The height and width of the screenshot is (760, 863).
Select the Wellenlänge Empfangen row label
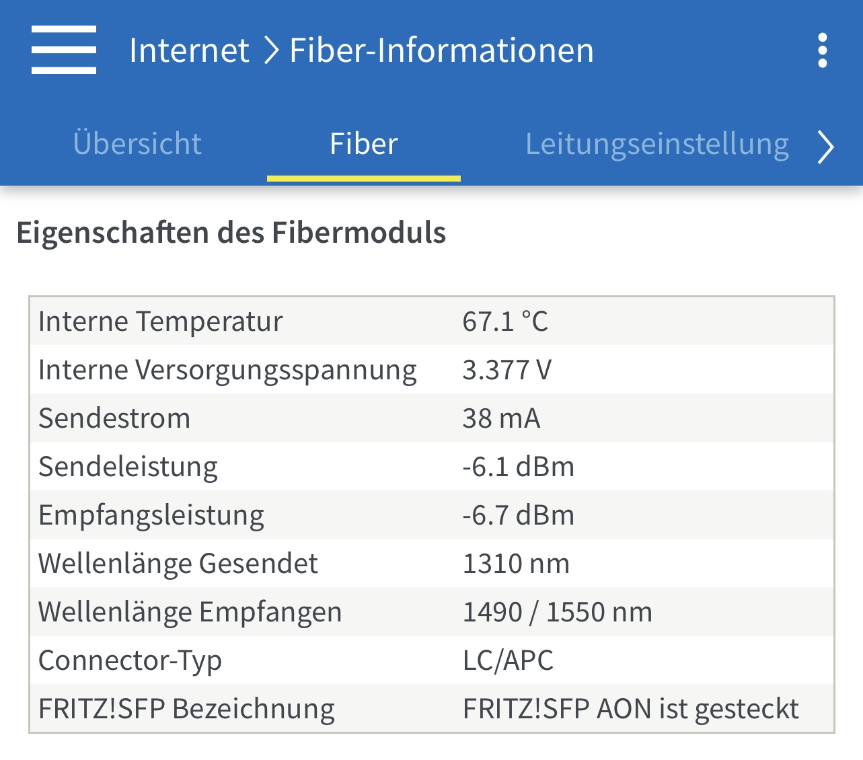tap(190, 612)
